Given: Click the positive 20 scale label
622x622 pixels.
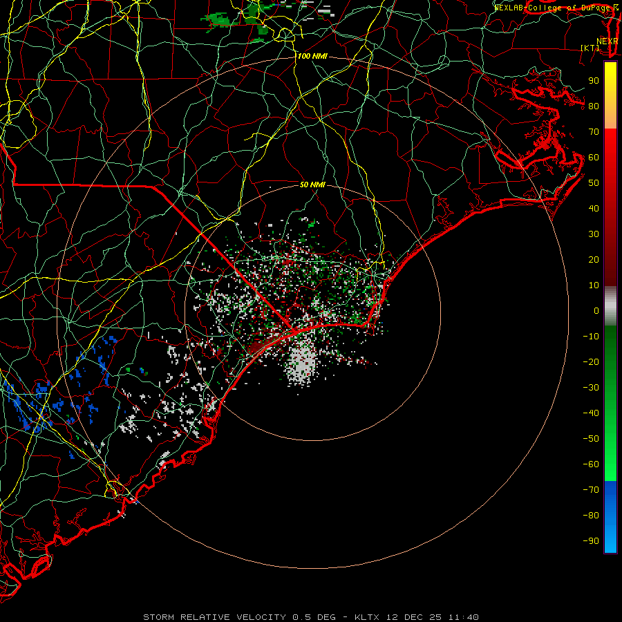Looking at the screenshot, I should (594, 260).
